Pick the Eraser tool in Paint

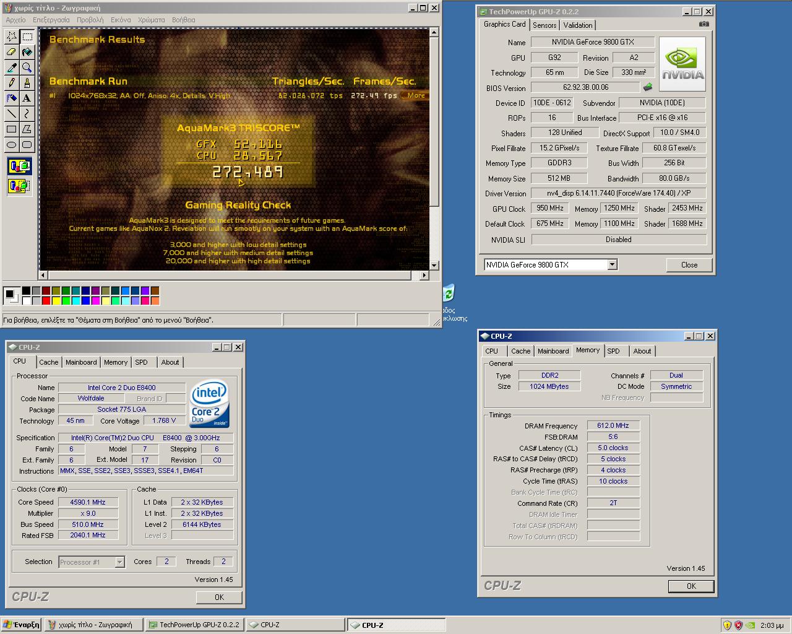[x=12, y=52]
